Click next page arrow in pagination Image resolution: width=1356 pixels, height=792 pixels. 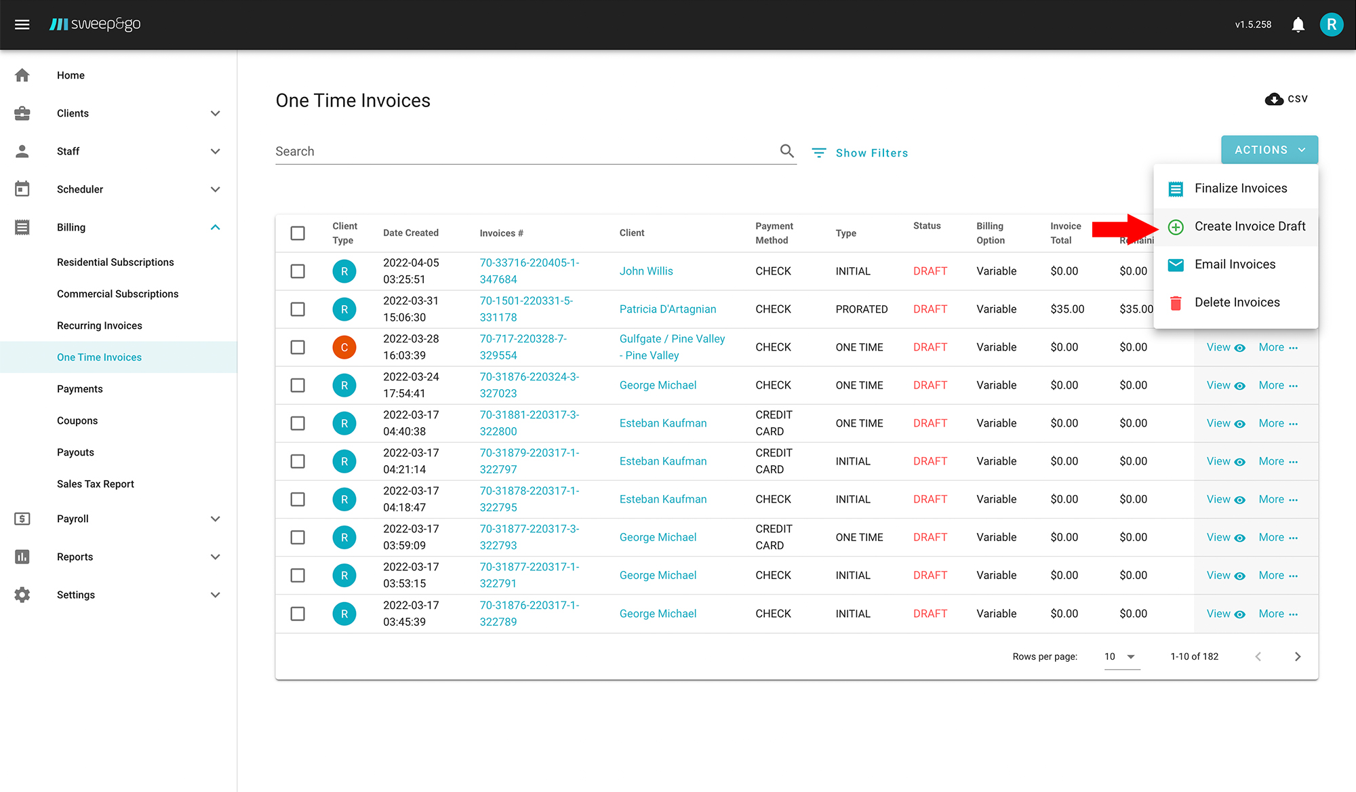(x=1297, y=656)
